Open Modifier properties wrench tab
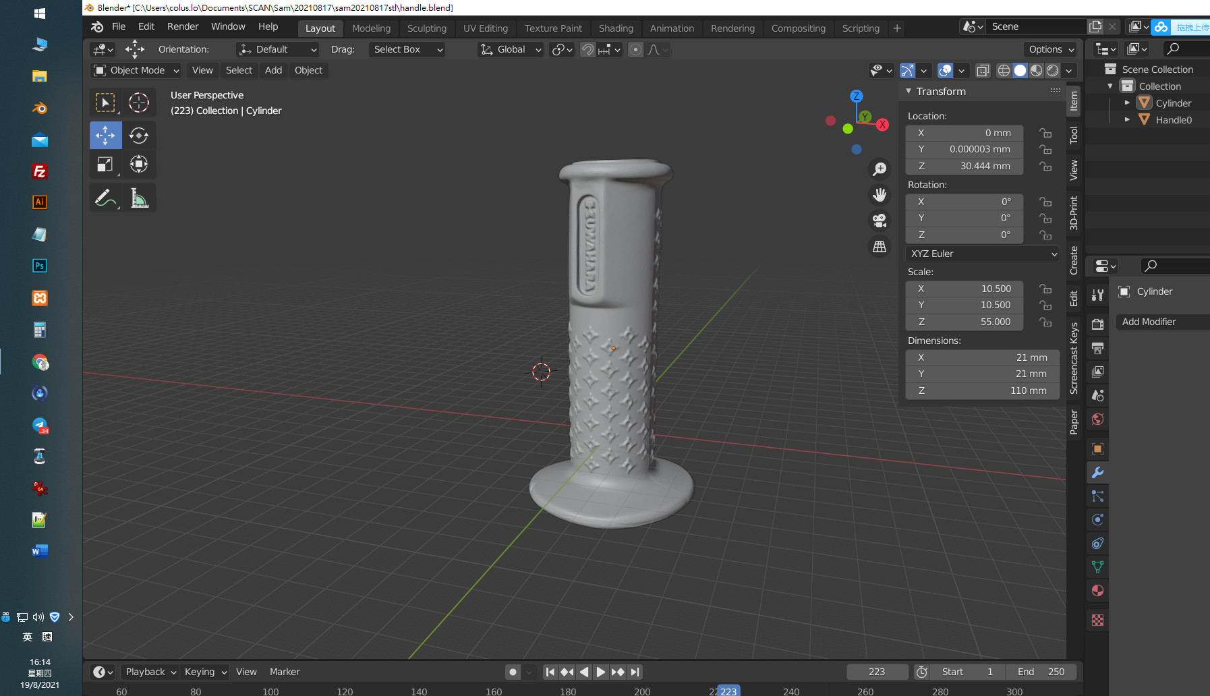The width and height of the screenshot is (1210, 696). [x=1097, y=473]
